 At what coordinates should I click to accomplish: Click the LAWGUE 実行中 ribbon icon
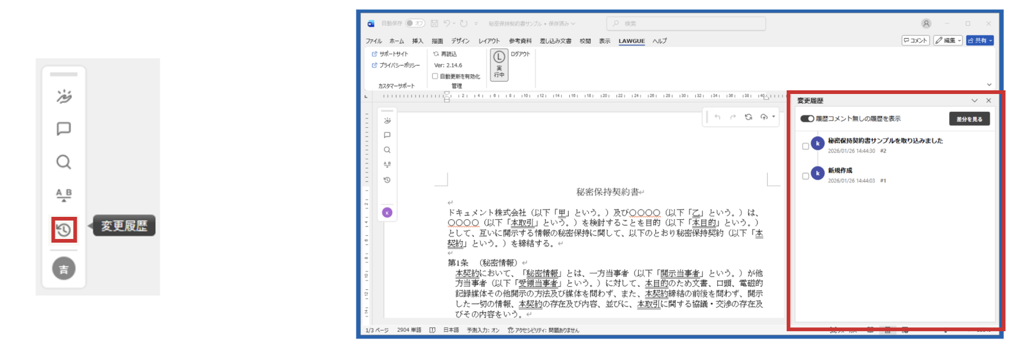pyautogui.click(x=499, y=64)
